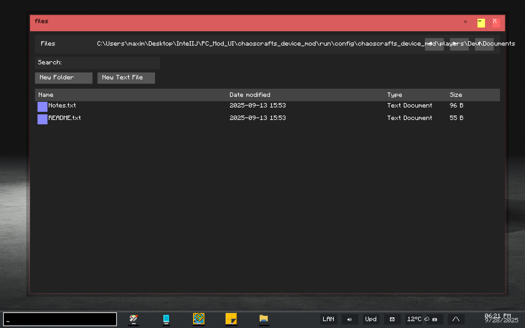Expand the tray overflow caret arrow
The height and width of the screenshot is (328, 525).
tap(456, 319)
